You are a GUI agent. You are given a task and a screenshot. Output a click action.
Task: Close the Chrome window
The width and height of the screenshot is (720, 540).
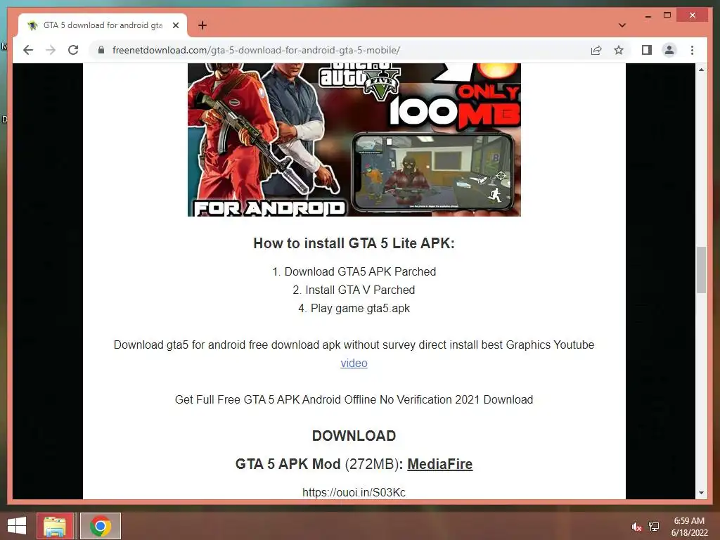pyautogui.click(x=693, y=15)
